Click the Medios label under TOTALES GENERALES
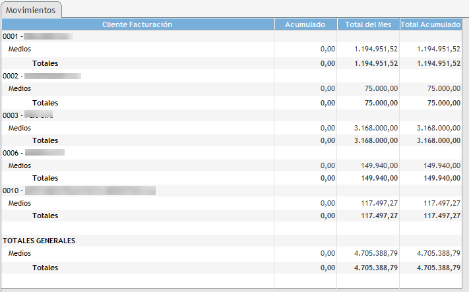The height and width of the screenshot is (292, 469). point(20,254)
